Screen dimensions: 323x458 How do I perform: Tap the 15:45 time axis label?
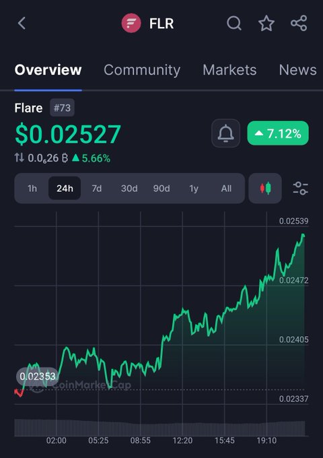[224, 440]
